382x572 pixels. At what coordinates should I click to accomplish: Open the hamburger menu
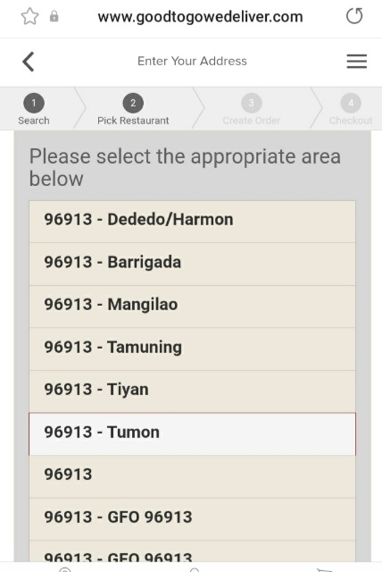click(356, 61)
